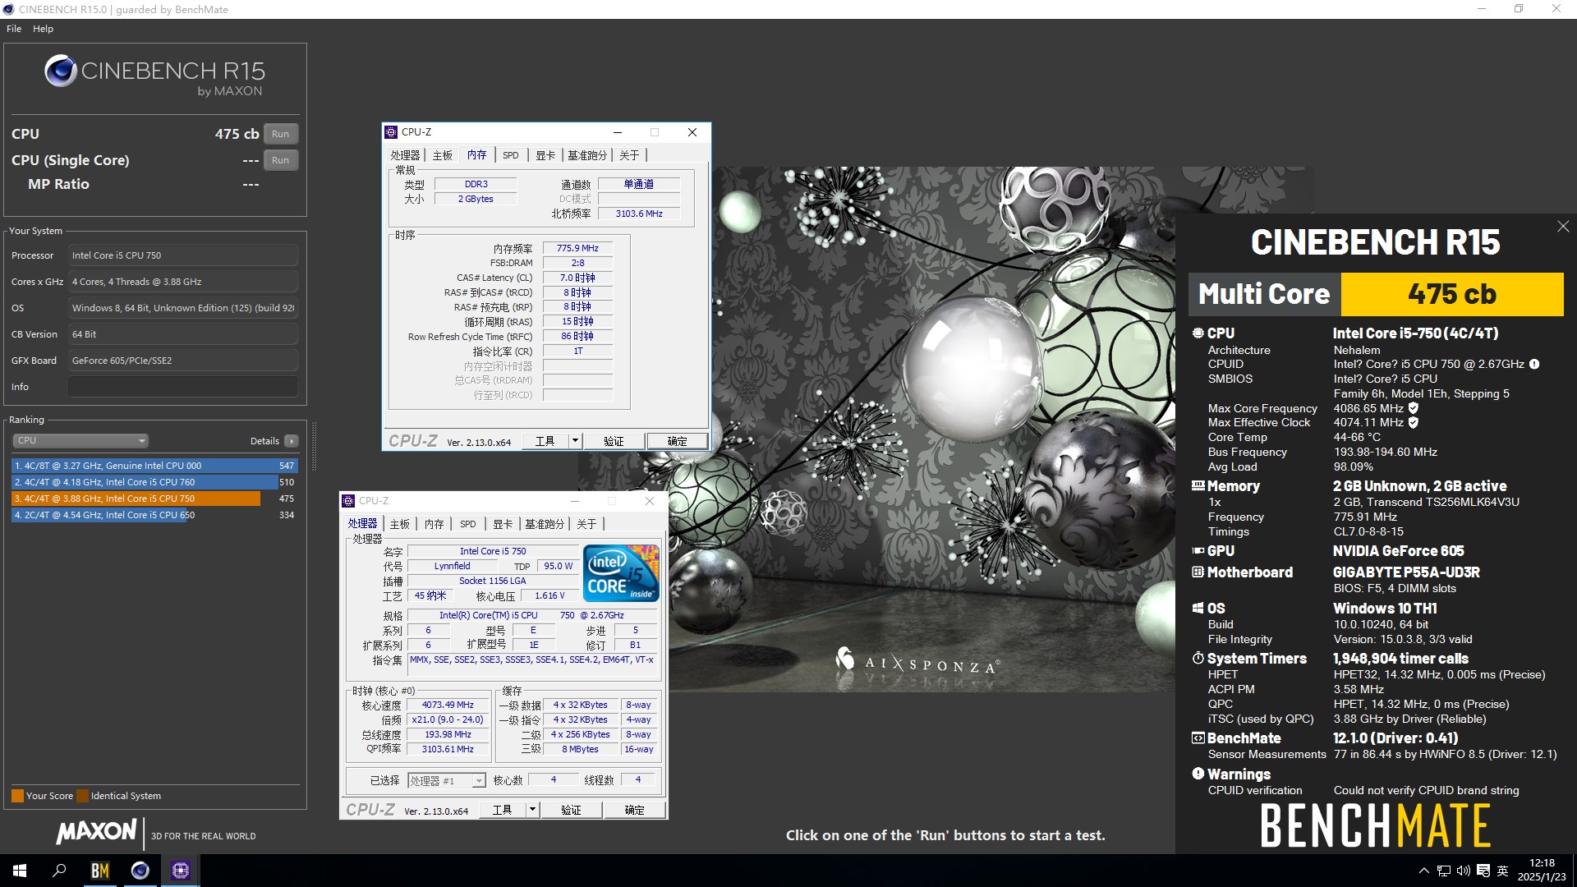Click the OS Windows icon in BenchMate panel
The height and width of the screenshot is (887, 1577).
pos(1198,609)
